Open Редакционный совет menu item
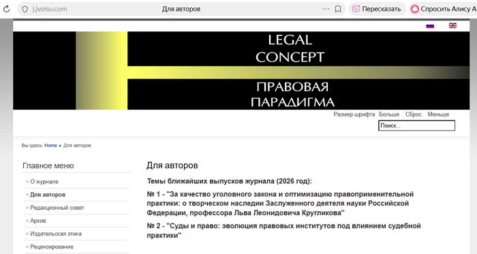Viewport: 477px width, 254px height. [x=57, y=208]
